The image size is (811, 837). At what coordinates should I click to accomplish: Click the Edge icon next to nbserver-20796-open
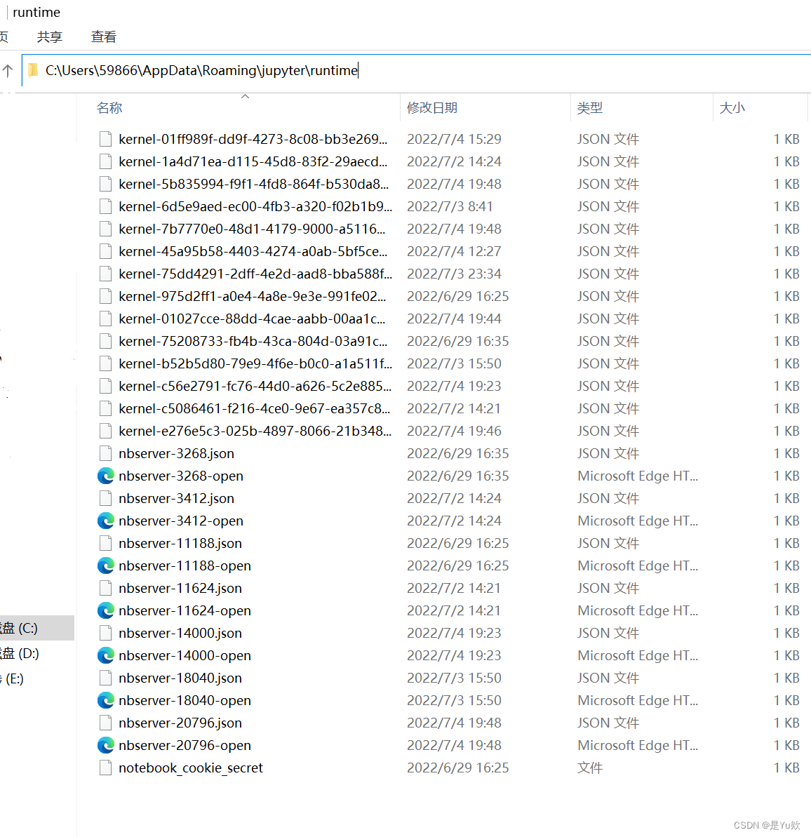point(105,745)
